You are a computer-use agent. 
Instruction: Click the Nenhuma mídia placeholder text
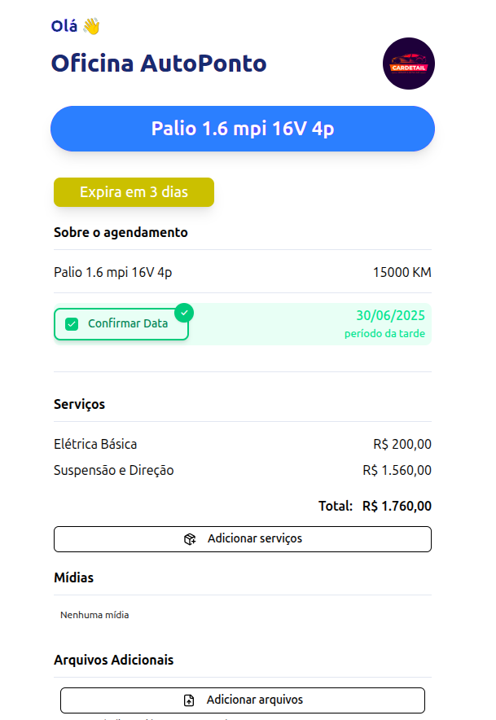(x=94, y=615)
